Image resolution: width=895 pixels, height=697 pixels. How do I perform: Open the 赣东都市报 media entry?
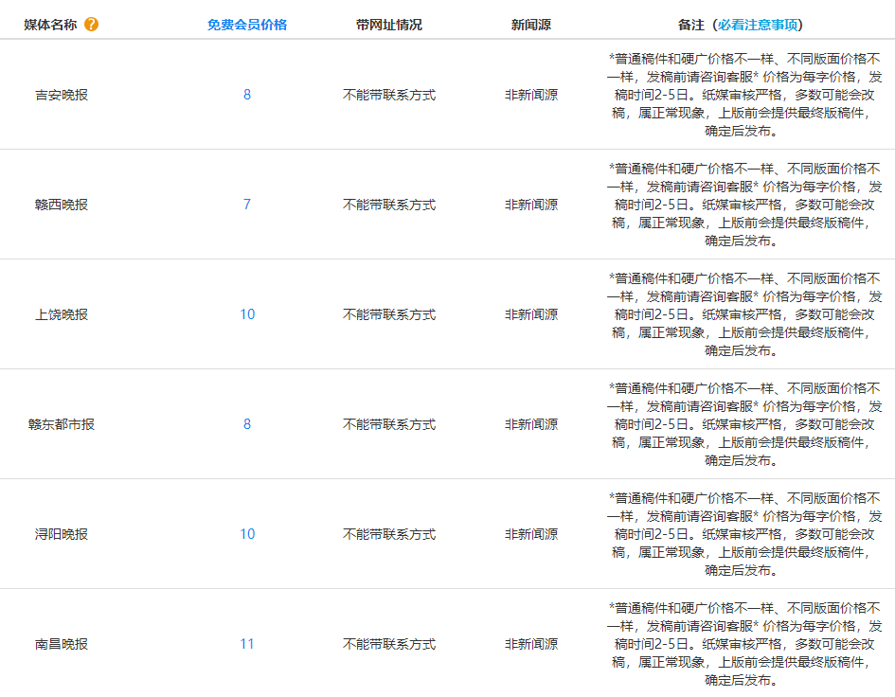click(x=62, y=424)
